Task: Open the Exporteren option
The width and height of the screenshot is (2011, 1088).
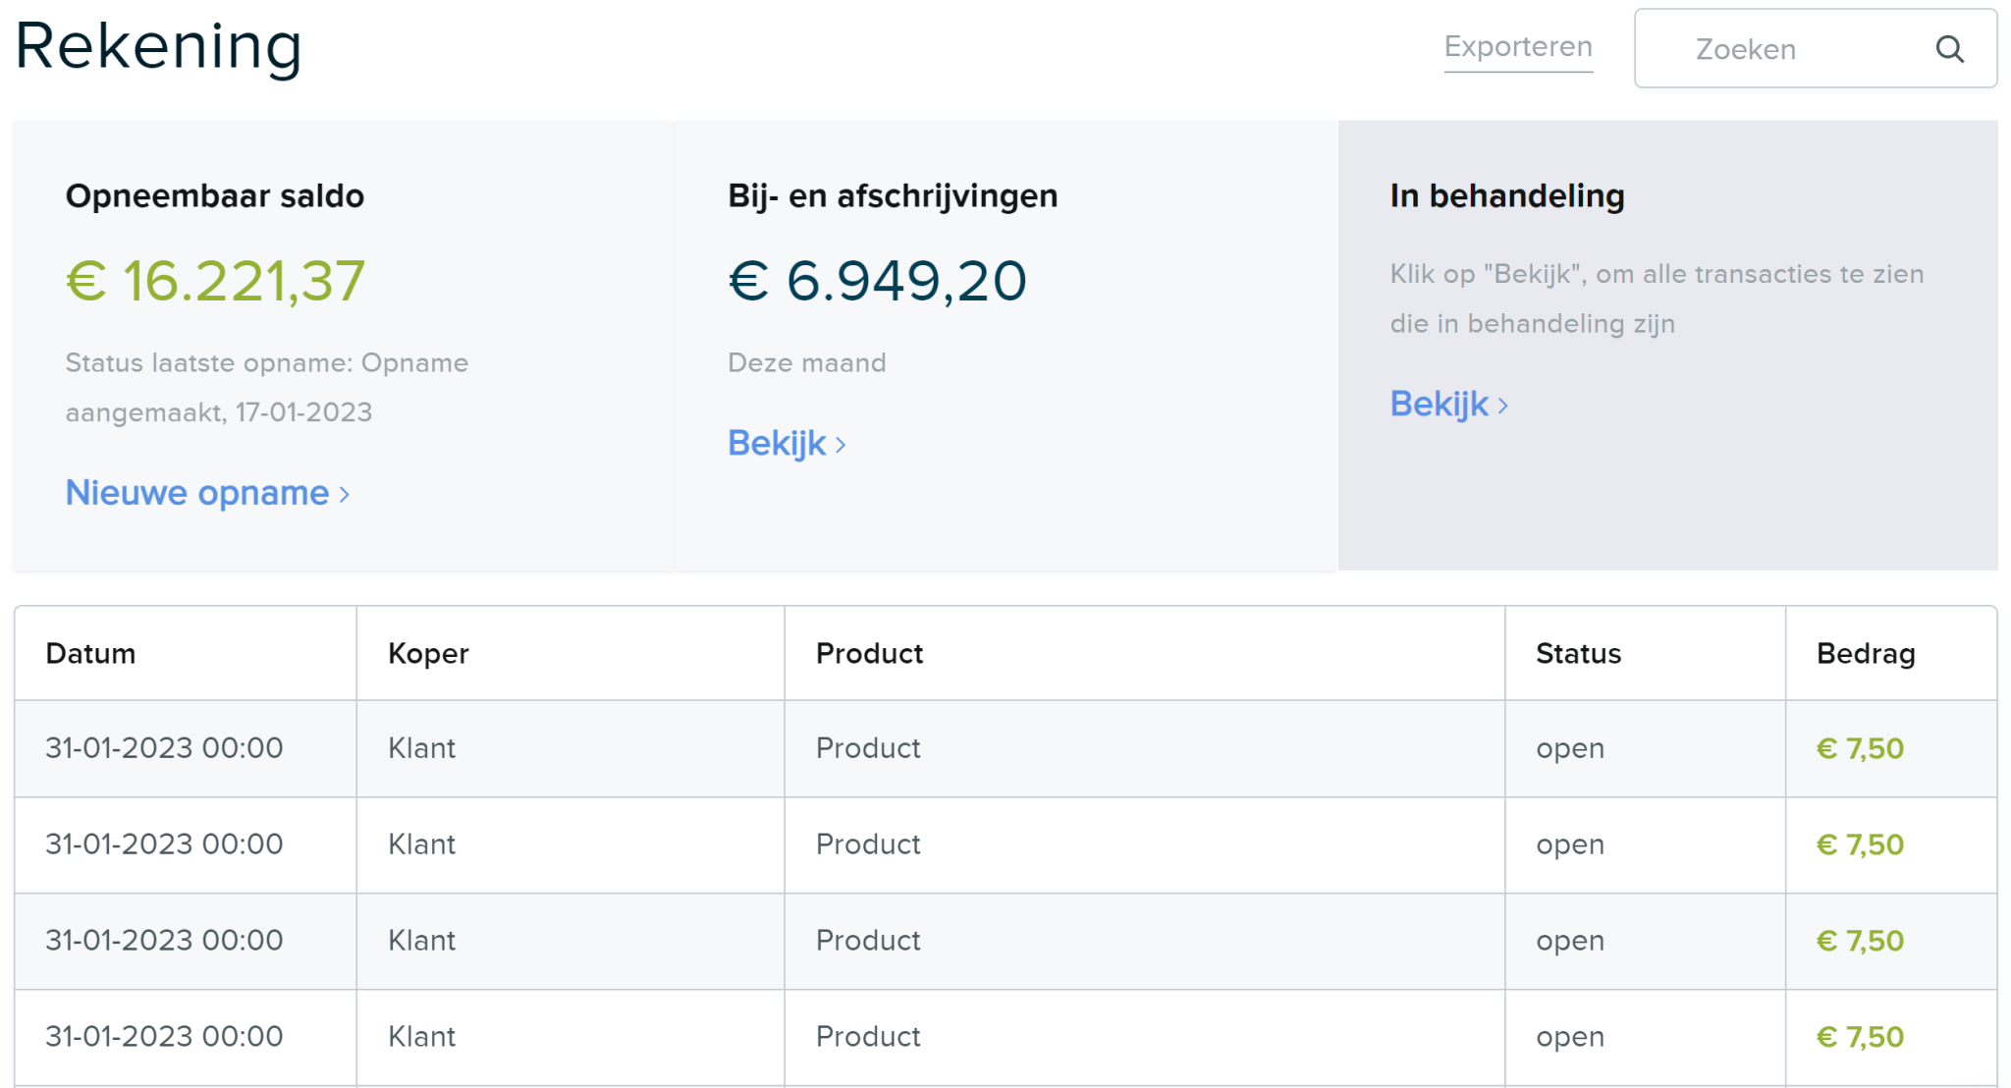Action: click(x=1517, y=46)
